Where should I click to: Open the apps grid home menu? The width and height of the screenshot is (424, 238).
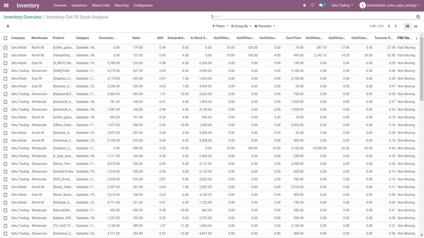(6, 5)
